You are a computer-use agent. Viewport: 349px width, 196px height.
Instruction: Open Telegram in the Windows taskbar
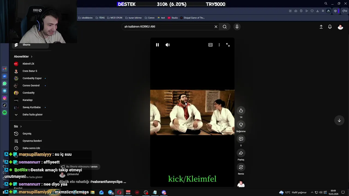pyautogui.click(x=110, y=192)
